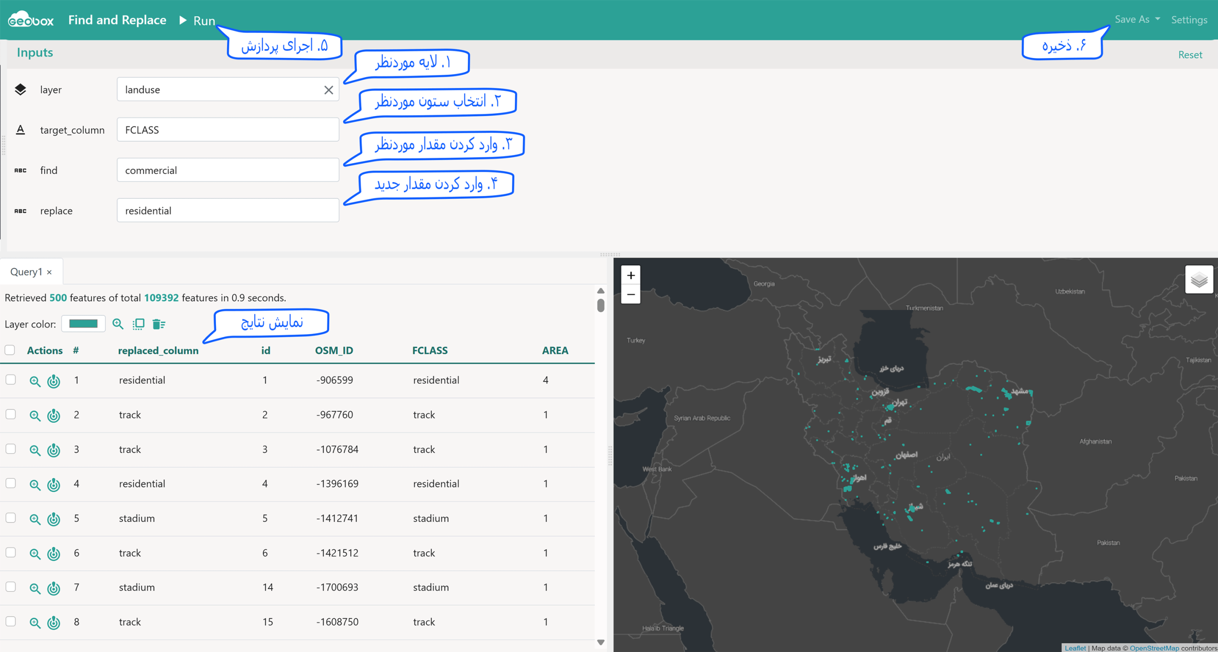Flash feature icon in row 3

(x=54, y=450)
